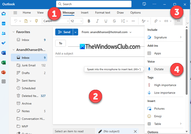
Task: Apply Italic formatting
Action: (97, 21)
